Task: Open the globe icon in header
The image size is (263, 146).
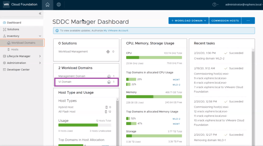Action: (59, 5)
